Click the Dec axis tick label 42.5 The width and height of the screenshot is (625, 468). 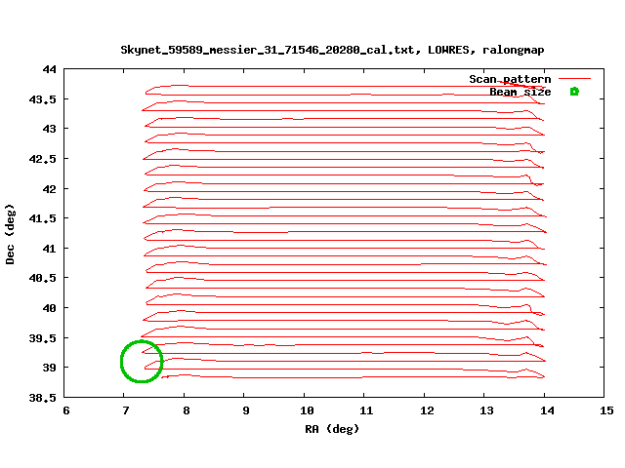[x=43, y=159]
